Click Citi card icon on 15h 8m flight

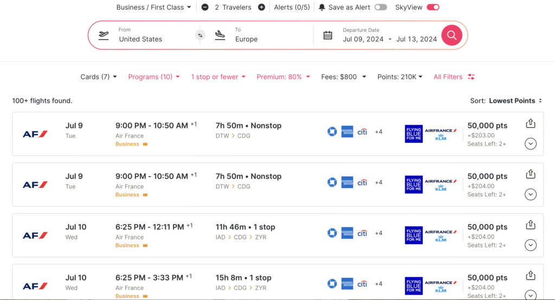(x=362, y=284)
